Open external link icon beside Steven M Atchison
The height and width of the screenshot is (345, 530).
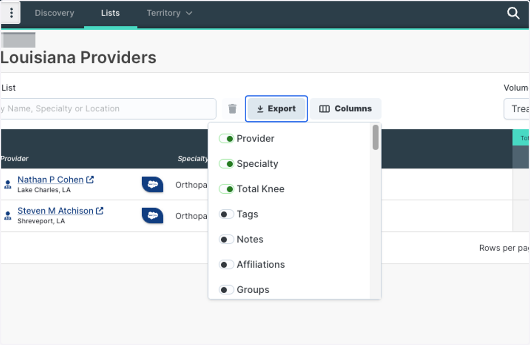pos(100,211)
